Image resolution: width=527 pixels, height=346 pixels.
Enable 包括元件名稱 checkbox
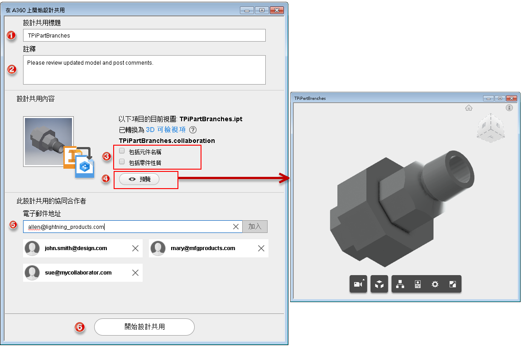click(122, 151)
